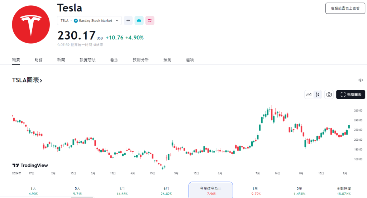Open TSLA Nasdaq Stock Market dropdown
Image resolution: width=367 pixels, height=198 pixels.
tap(89, 20)
